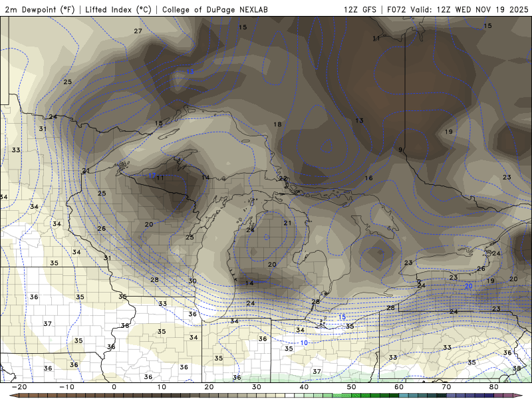Viewport: 532px width, 399px height.
Task: Click the "Lifted Index (°C)" title text
Action: [118, 9]
